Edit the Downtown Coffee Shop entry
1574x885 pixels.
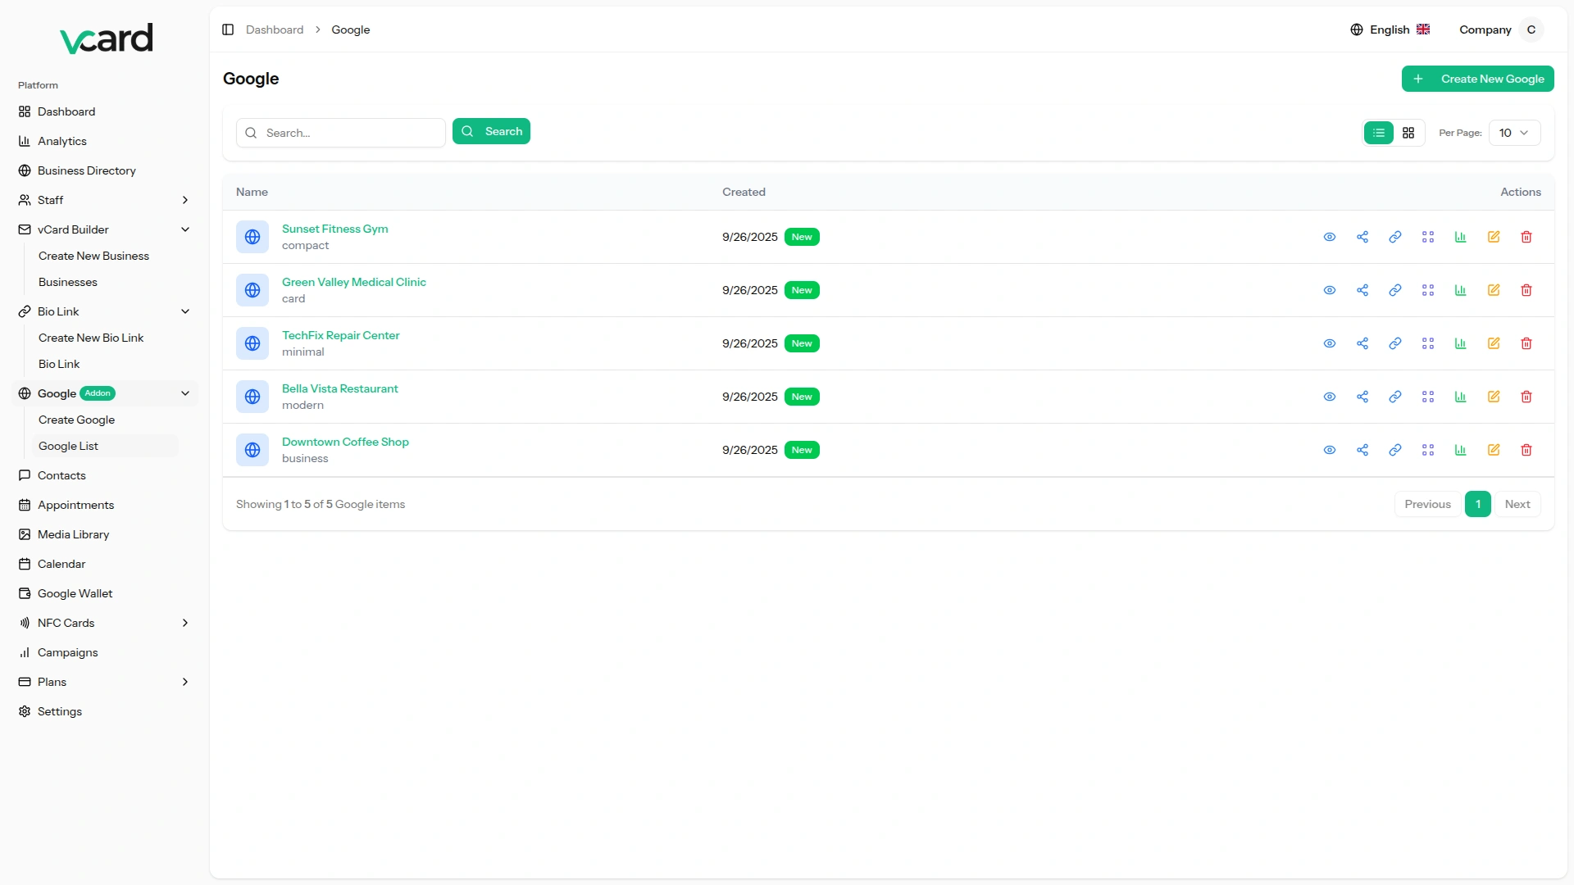pyautogui.click(x=1494, y=450)
